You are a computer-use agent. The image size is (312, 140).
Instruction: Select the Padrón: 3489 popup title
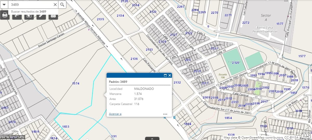coord(118,82)
